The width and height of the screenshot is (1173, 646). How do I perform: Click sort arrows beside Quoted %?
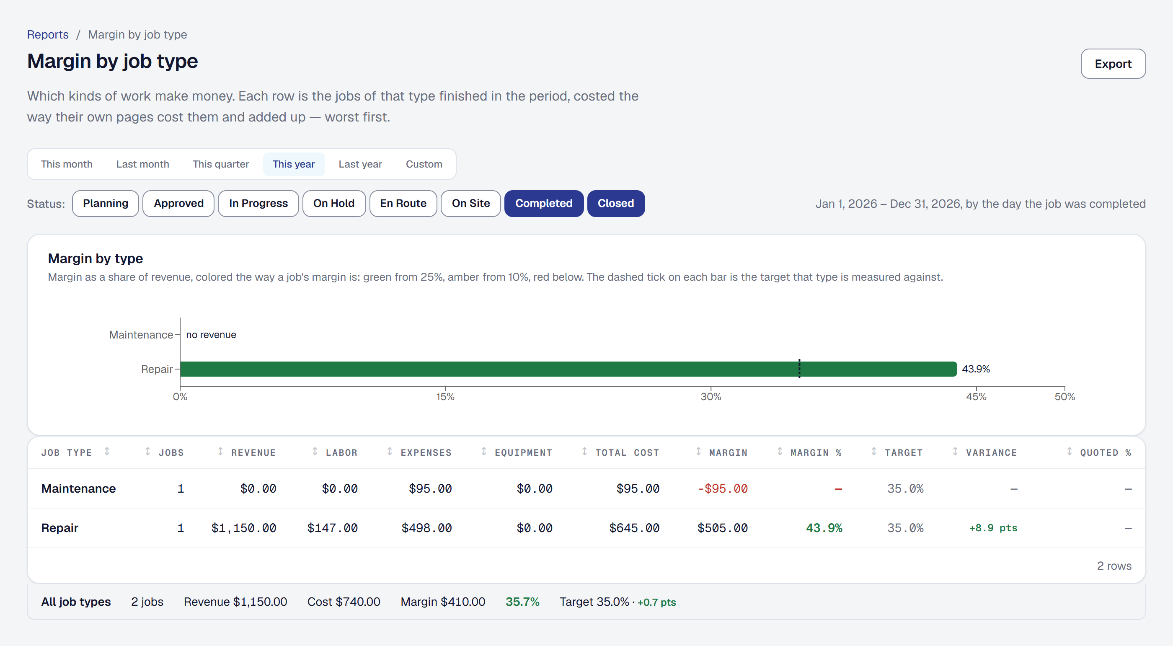point(1070,451)
